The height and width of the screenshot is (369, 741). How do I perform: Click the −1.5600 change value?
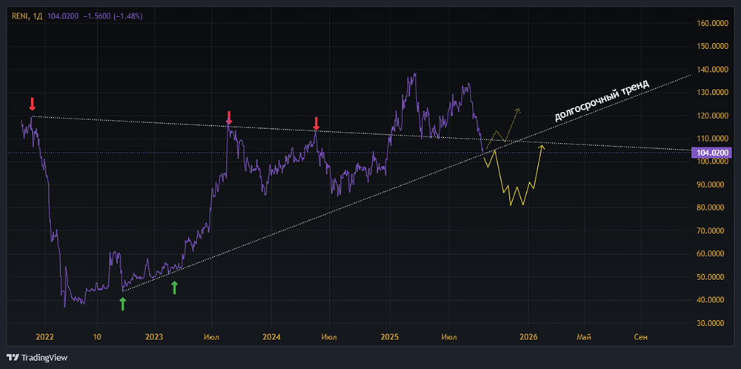tap(97, 16)
